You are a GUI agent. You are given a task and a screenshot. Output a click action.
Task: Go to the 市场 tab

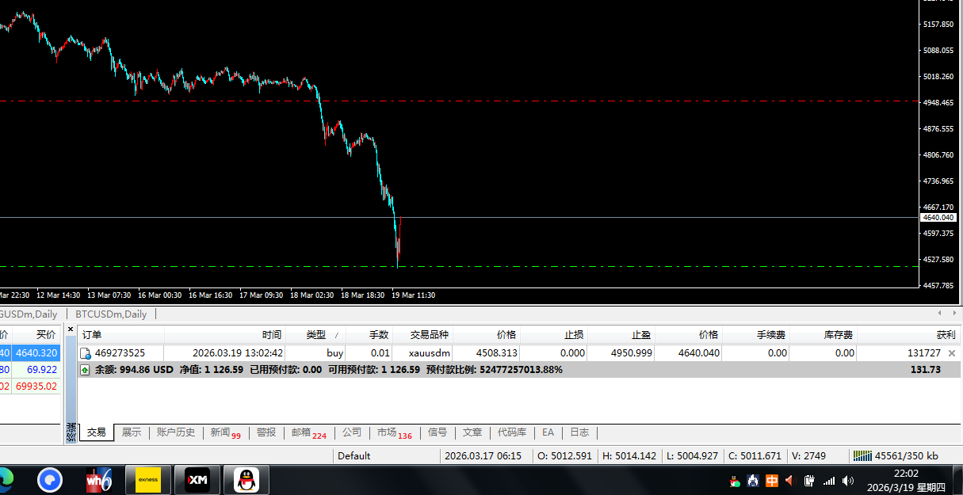coord(394,432)
